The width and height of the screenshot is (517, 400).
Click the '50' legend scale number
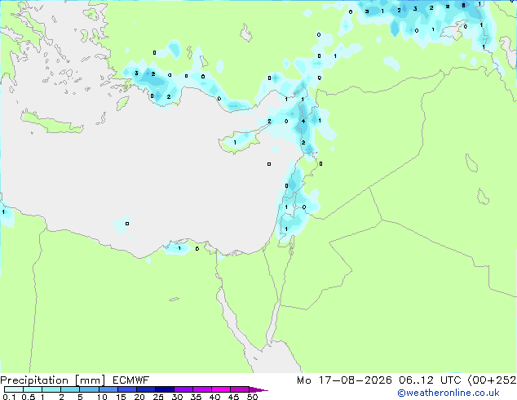253,397
